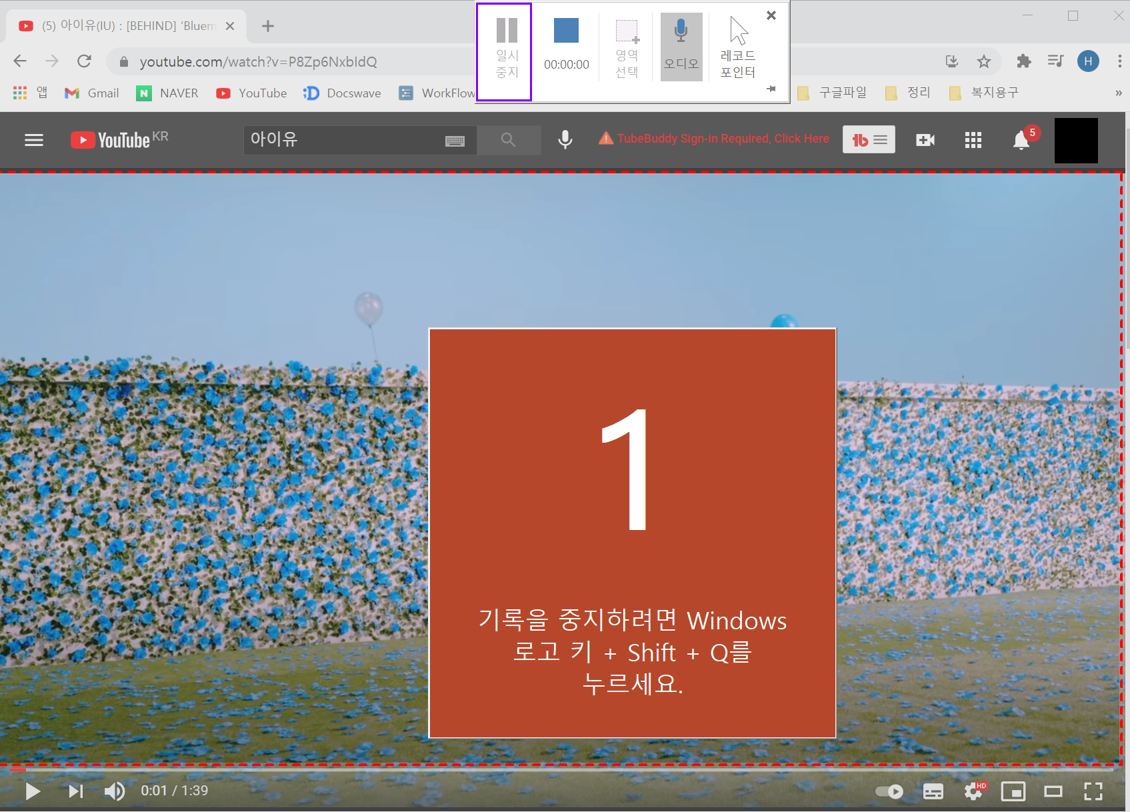The height and width of the screenshot is (812, 1130).
Task: Reload the current page
Action: pos(84,61)
